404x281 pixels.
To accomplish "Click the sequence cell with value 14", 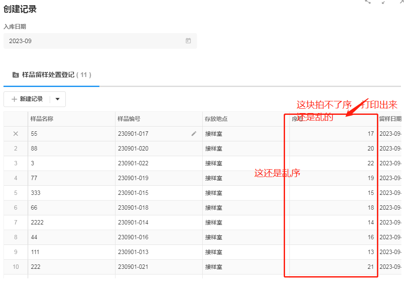I will point(333,222).
